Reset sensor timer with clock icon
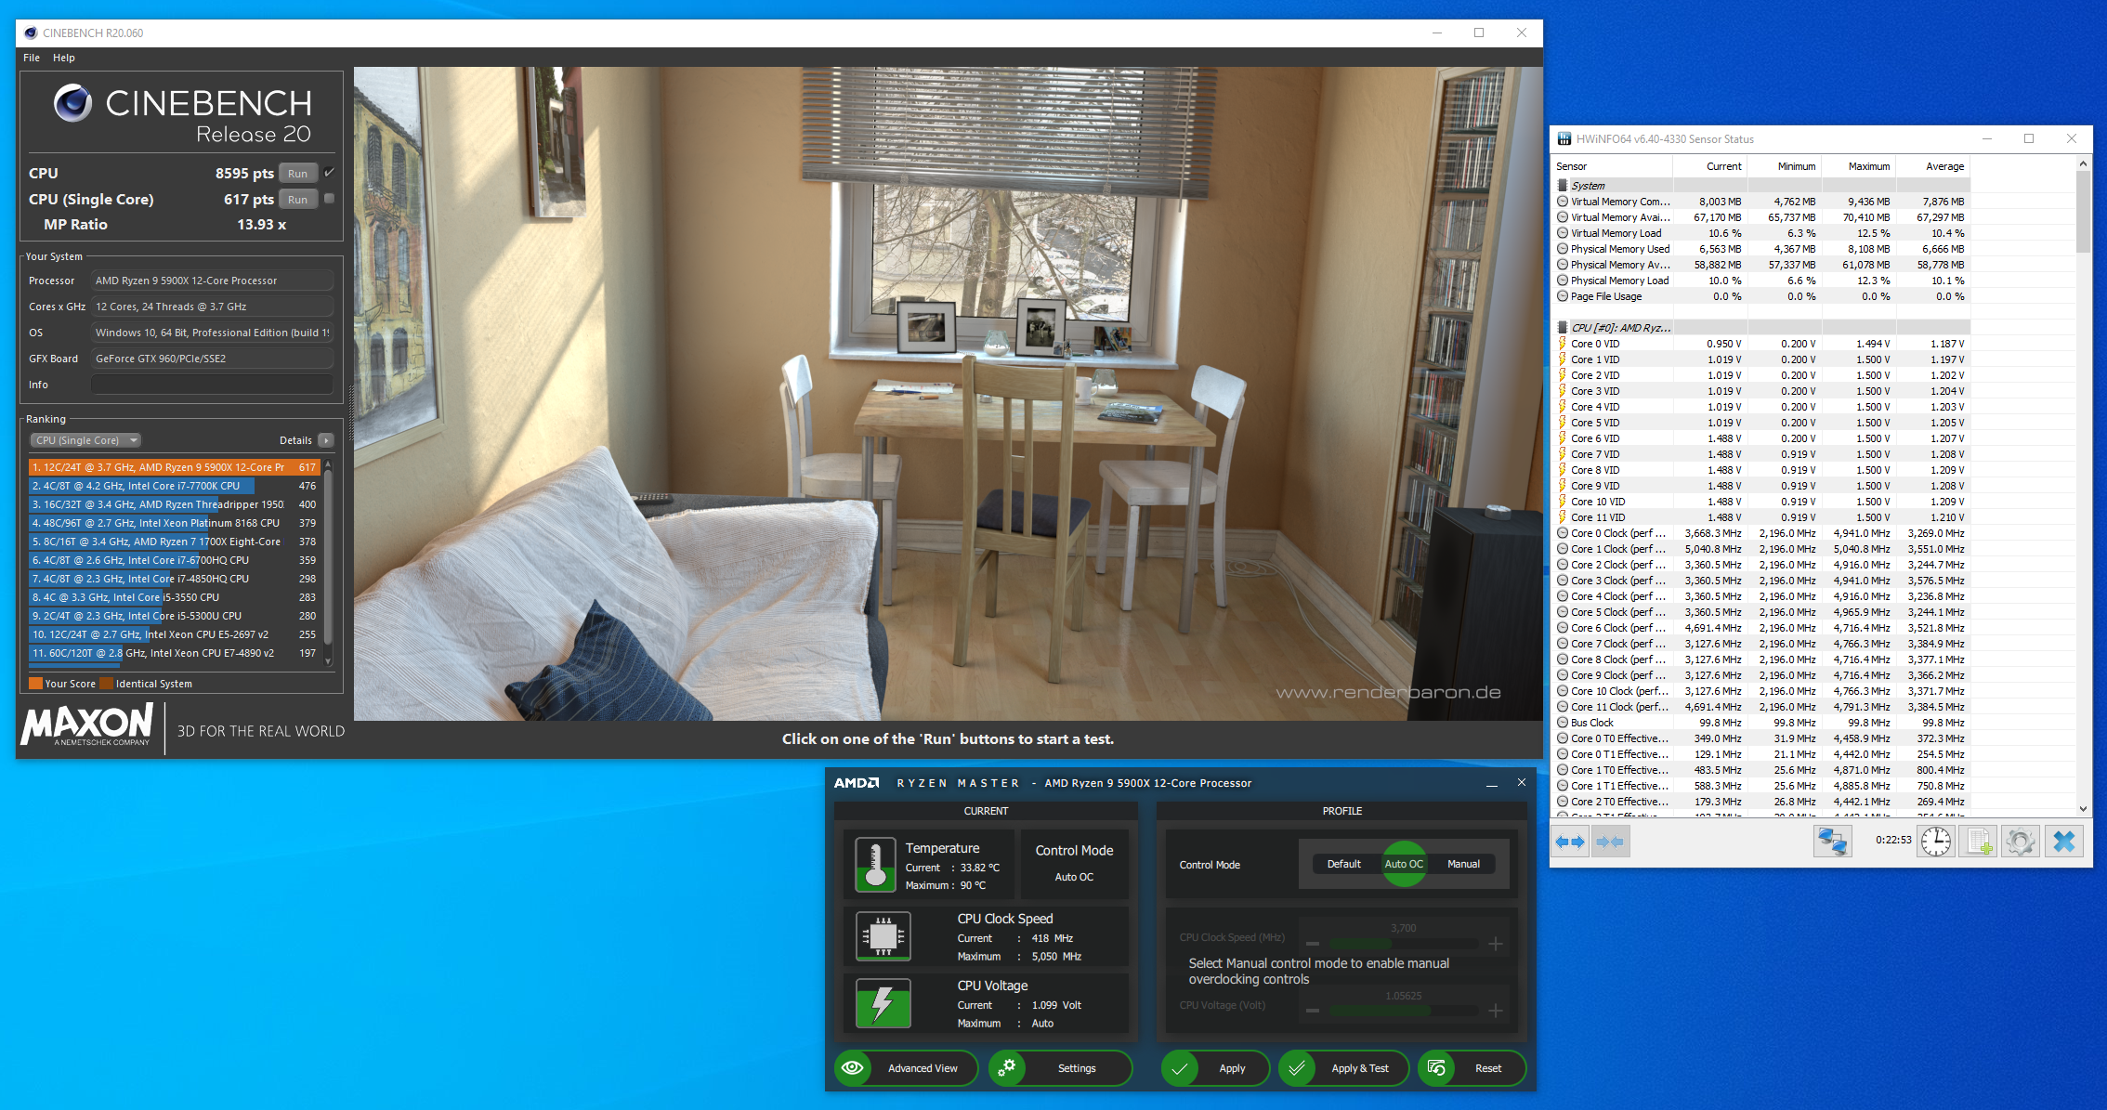2107x1110 pixels. coord(1936,842)
